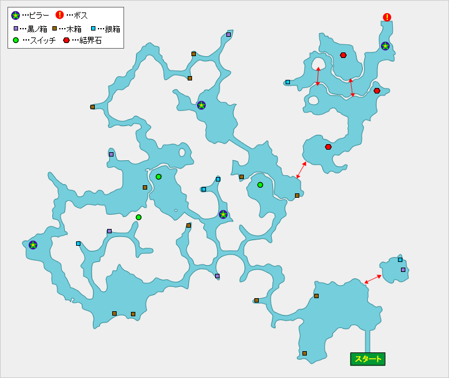The height and width of the screenshot is (378, 449).
Task: Click the 木箱 wooden chest legend icon
Action: (55, 29)
